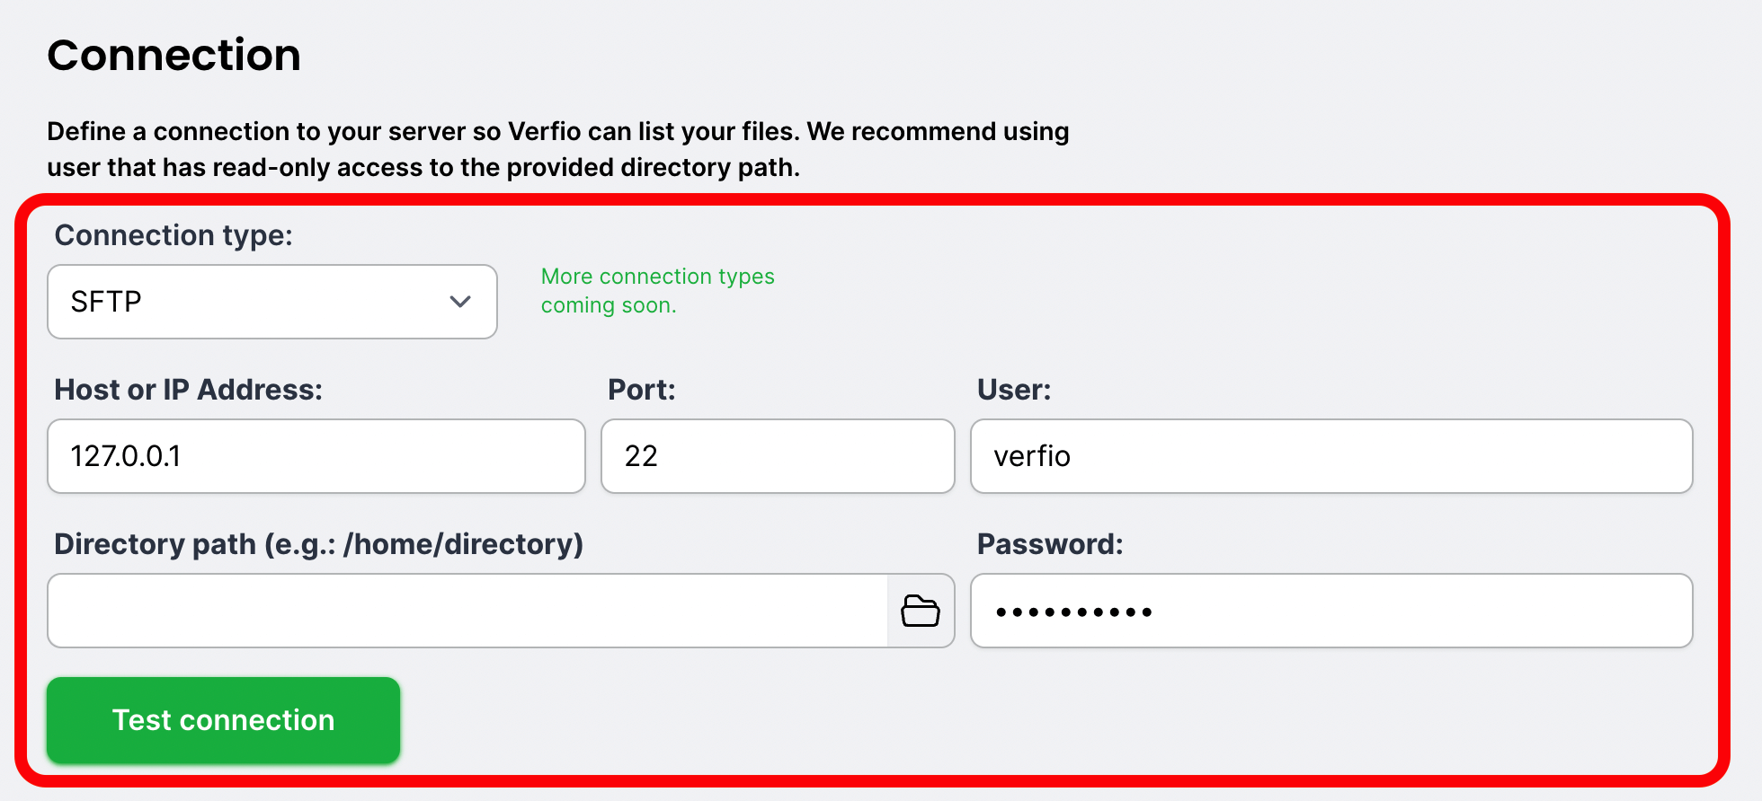Click the 'Connection' heading
This screenshot has width=1762, height=801.
pos(174,55)
